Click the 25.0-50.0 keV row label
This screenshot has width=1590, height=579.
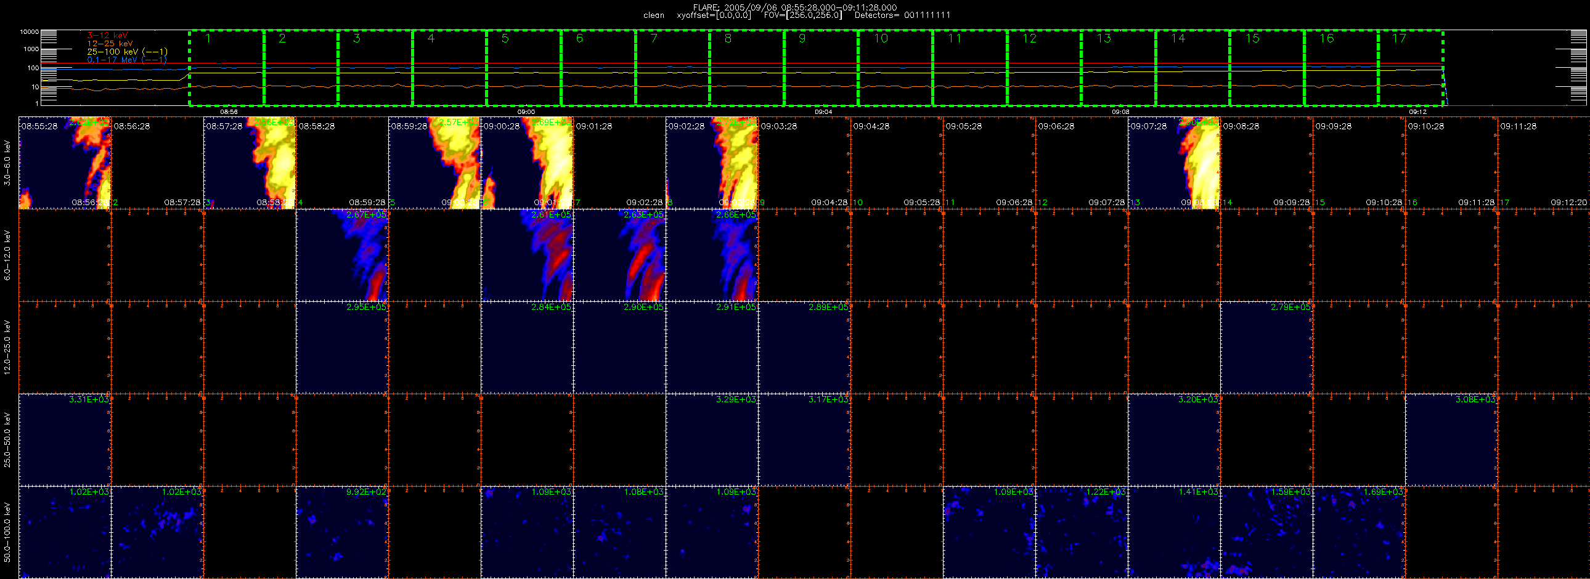(x=7, y=440)
